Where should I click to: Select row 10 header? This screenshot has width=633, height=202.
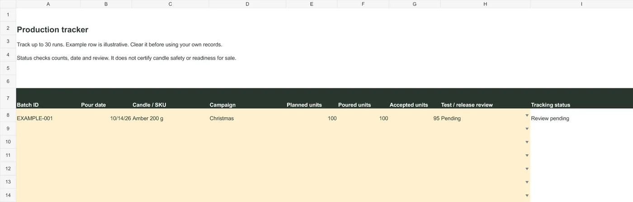[8, 142]
